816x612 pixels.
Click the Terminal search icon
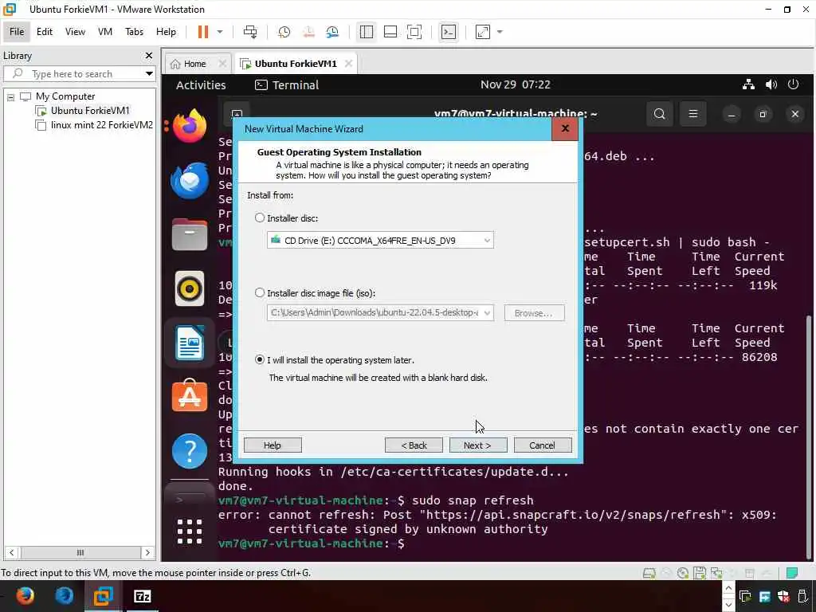pos(659,114)
